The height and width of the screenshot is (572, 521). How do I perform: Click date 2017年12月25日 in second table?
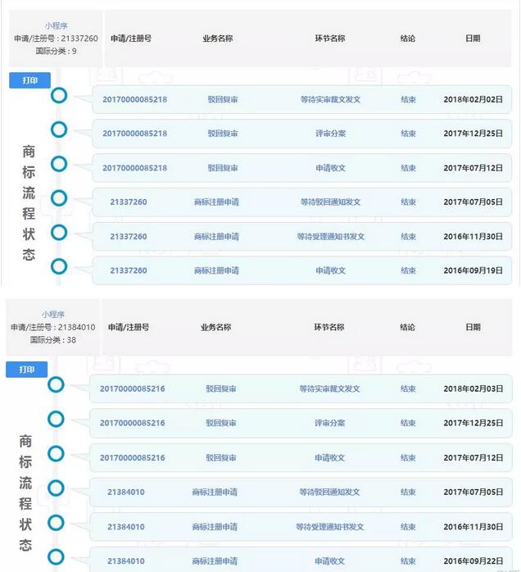click(473, 423)
